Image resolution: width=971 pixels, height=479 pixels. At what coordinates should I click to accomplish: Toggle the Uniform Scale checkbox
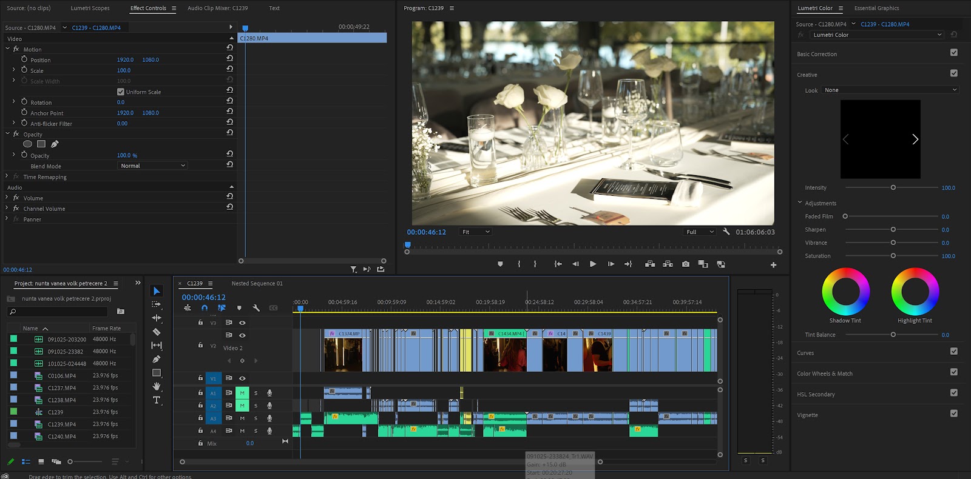[121, 92]
